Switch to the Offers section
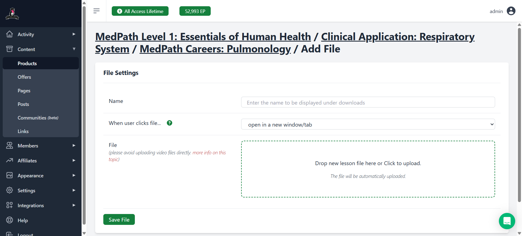Image resolution: width=522 pixels, height=236 pixels. coord(24,77)
